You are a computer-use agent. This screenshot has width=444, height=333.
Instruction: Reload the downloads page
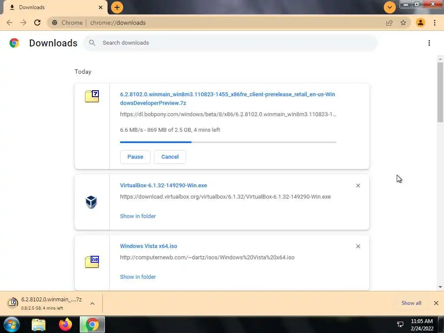point(37,23)
